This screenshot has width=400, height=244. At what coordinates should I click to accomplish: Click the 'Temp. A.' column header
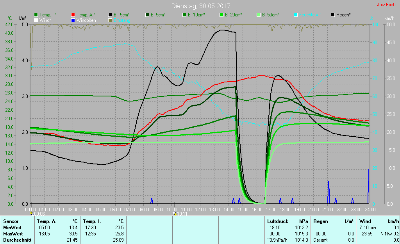click(x=46, y=221)
